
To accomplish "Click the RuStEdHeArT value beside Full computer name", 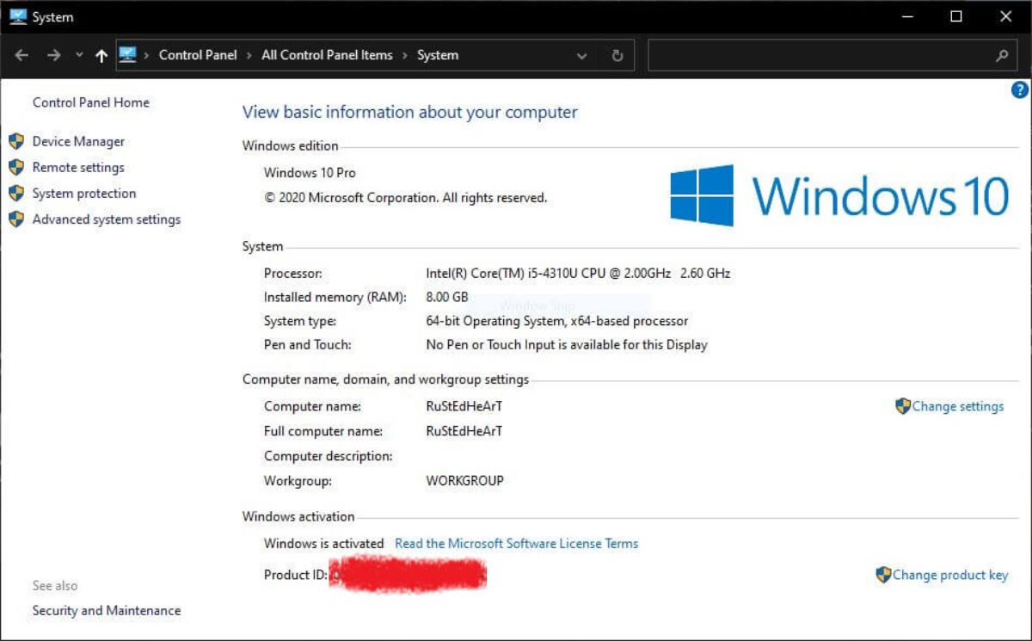I will click(464, 430).
